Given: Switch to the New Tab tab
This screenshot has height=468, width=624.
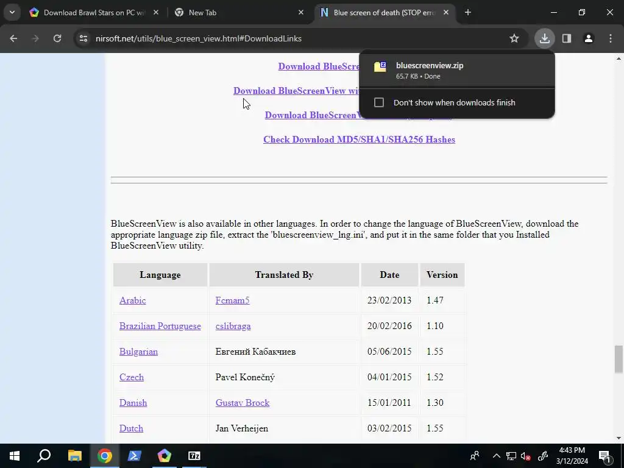Looking at the screenshot, I should (x=238, y=13).
